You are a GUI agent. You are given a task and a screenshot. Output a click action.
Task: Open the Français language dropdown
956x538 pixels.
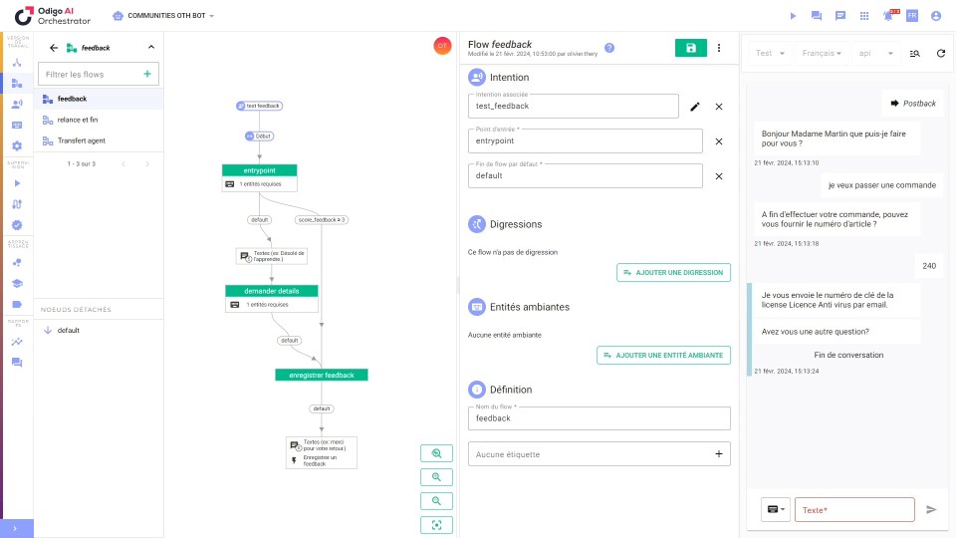tap(822, 54)
